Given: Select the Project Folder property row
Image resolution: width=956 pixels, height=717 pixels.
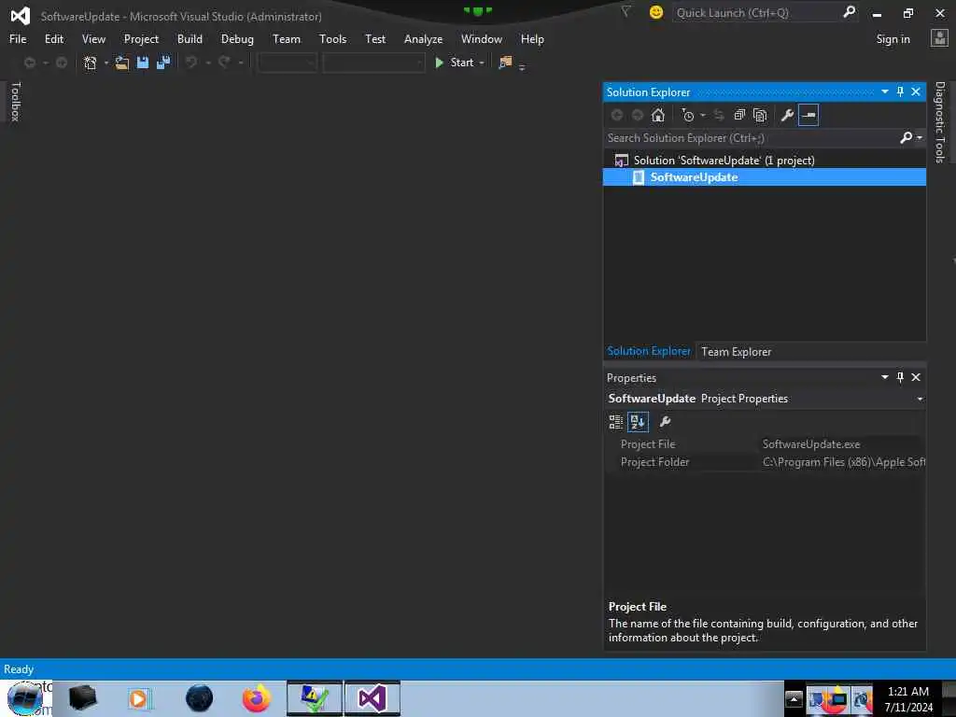Looking at the screenshot, I should click(765, 462).
